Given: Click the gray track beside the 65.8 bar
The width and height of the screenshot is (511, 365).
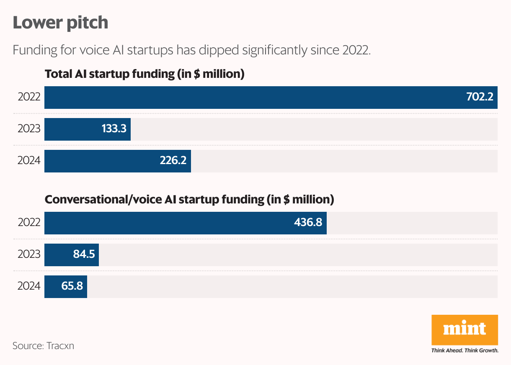Looking at the screenshot, I should click(292, 286).
